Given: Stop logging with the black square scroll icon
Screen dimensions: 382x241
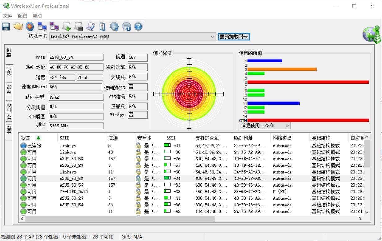Looking at the screenshot, I should tap(78, 27).
